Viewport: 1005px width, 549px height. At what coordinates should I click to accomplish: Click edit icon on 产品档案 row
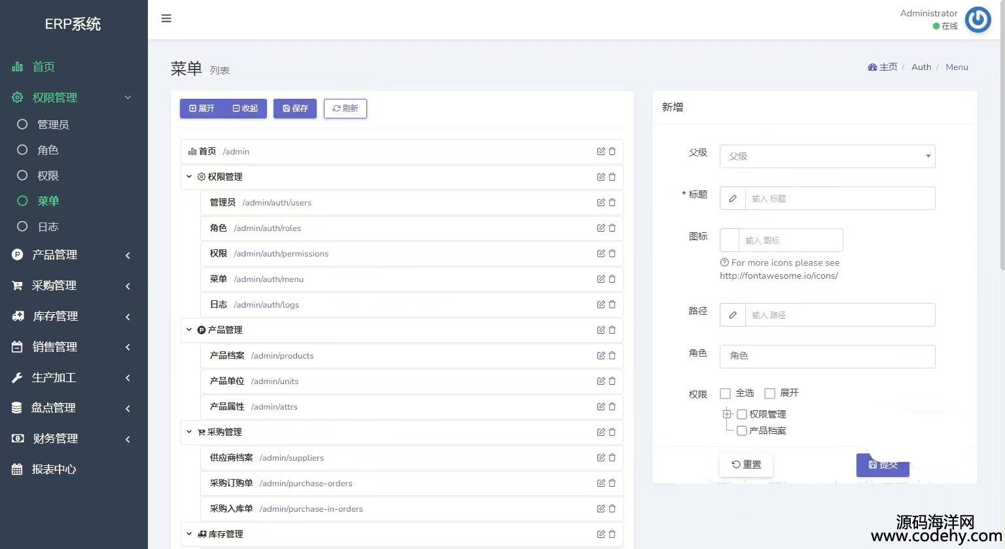coord(601,355)
